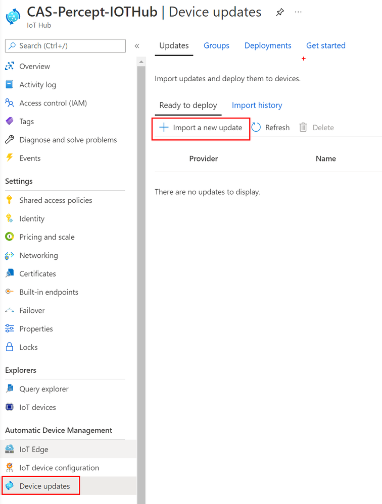The height and width of the screenshot is (504, 382).
Task: Click the Overview icon in sidebar
Action: pos(10,66)
